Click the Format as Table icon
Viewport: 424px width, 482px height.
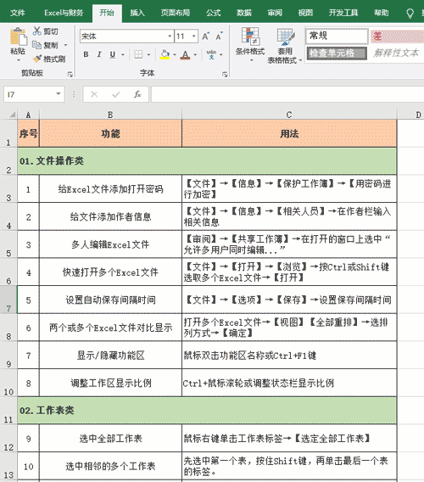coord(286,36)
